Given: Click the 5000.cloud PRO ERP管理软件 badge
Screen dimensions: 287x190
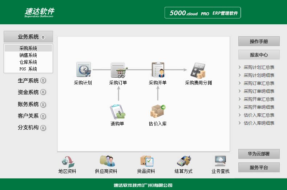Looking at the screenshot, I should [203, 13].
